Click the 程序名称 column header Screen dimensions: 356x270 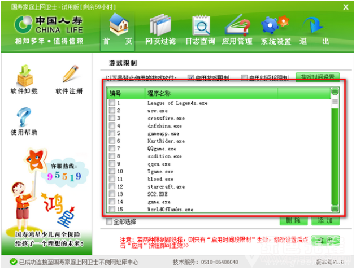[x=211, y=93]
